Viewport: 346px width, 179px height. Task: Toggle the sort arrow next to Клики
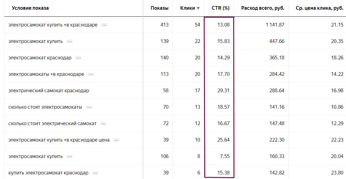coord(198,8)
